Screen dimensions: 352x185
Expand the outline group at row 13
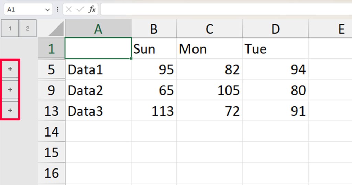coord(10,110)
